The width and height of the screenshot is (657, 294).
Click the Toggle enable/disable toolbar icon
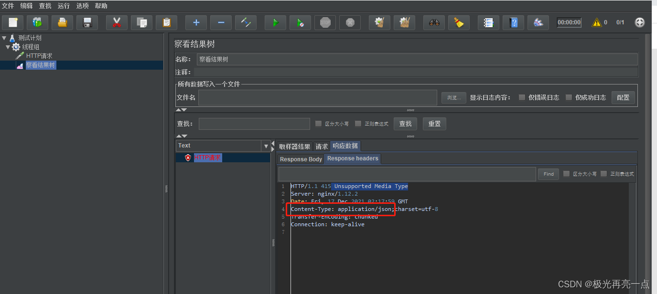point(246,22)
